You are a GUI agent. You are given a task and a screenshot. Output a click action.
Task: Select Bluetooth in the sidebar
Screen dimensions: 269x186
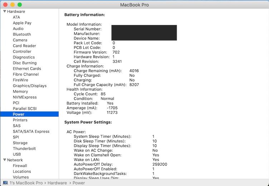tap(22, 34)
